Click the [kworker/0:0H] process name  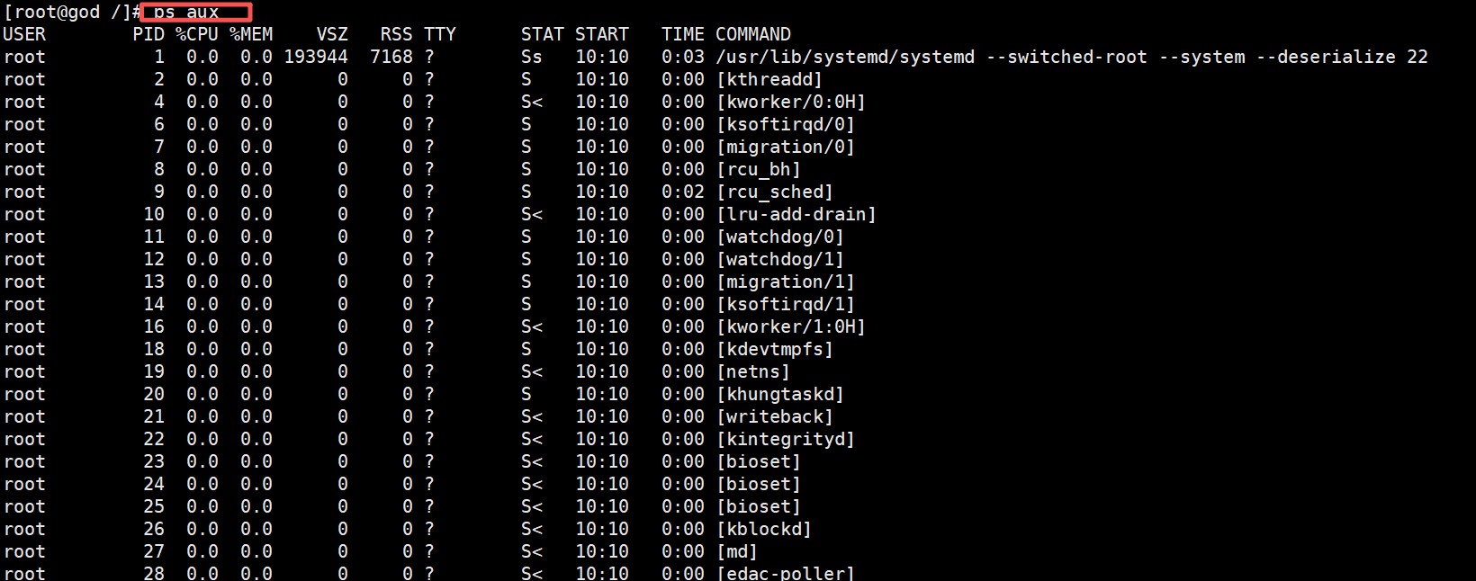[791, 102]
